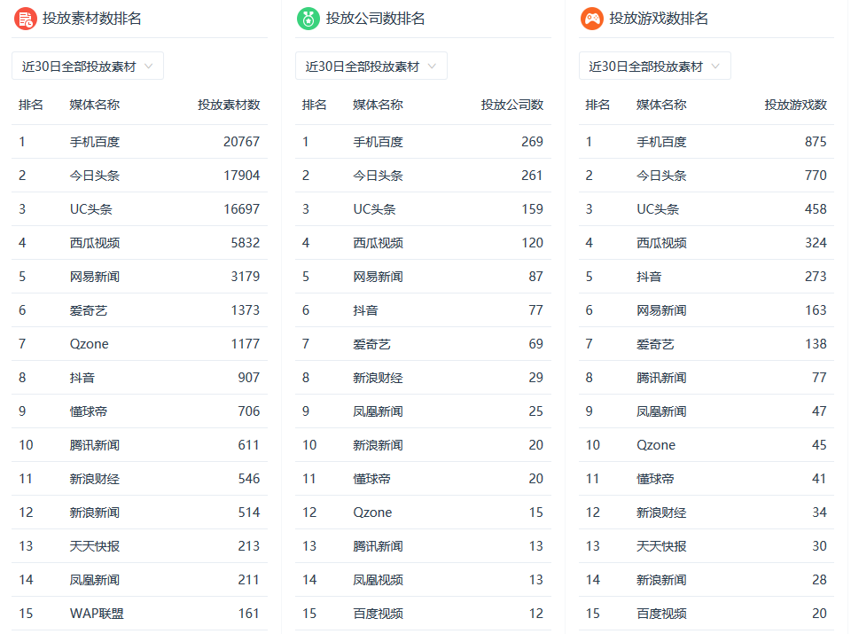The height and width of the screenshot is (634, 851).
Task: Open the 近30日全部投放素材 dropdown in the 投放素材数排名 panel
Action: tap(88, 67)
